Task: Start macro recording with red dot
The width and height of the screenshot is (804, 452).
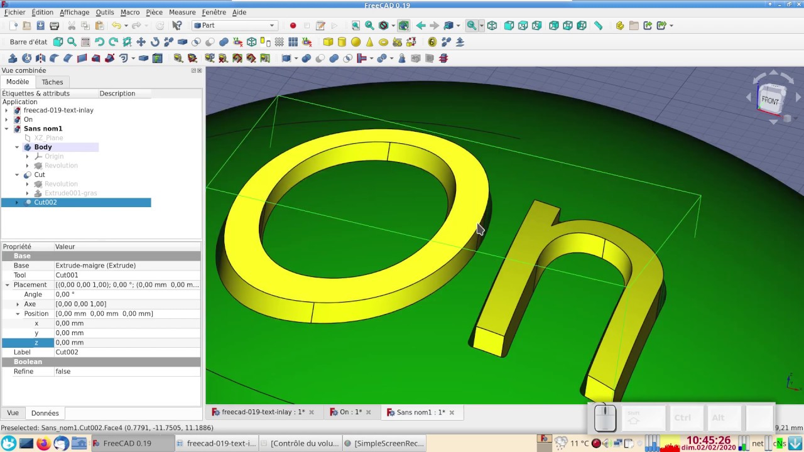Action: tap(293, 26)
